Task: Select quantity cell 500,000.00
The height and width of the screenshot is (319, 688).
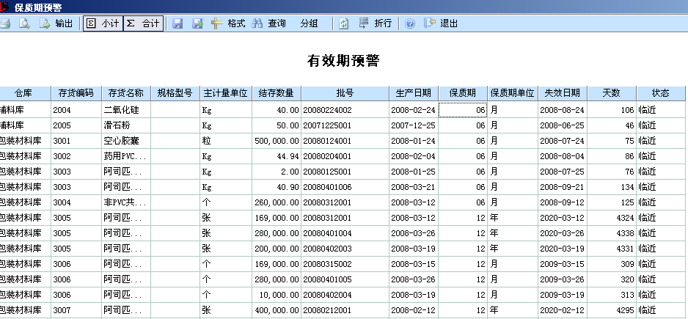Action: (277, 141)
